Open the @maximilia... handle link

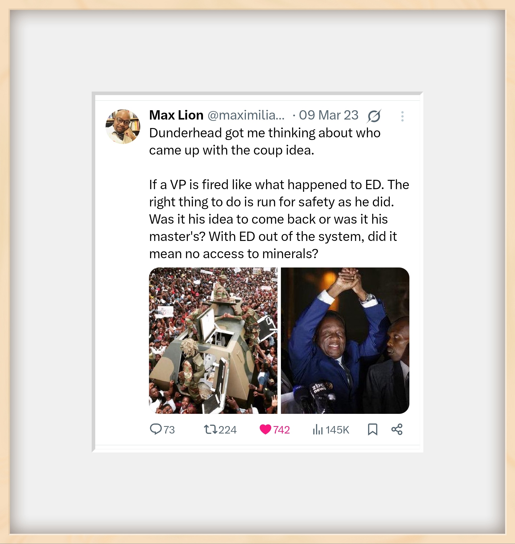[x=246, y=115]
